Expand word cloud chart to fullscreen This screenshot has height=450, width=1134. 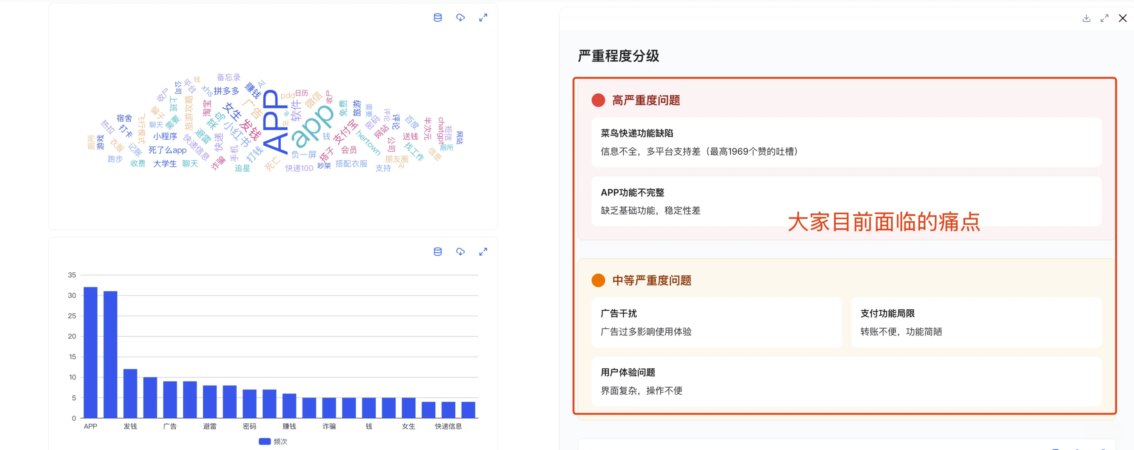pyautogui.click(x=483, y=17)
